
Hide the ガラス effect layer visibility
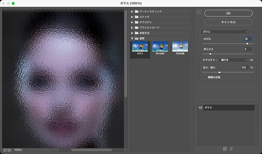coord(200,107)
